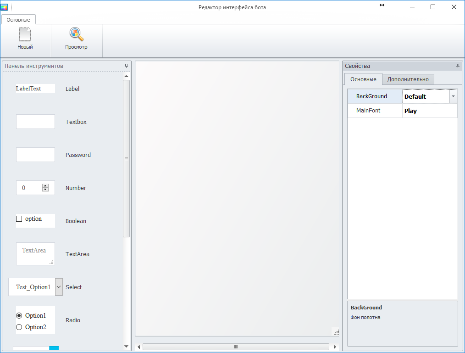This screenshot has height=353, width=465.
Task: Open the Test_Option1 select dropdown arrow
Action: click(59, 287)
